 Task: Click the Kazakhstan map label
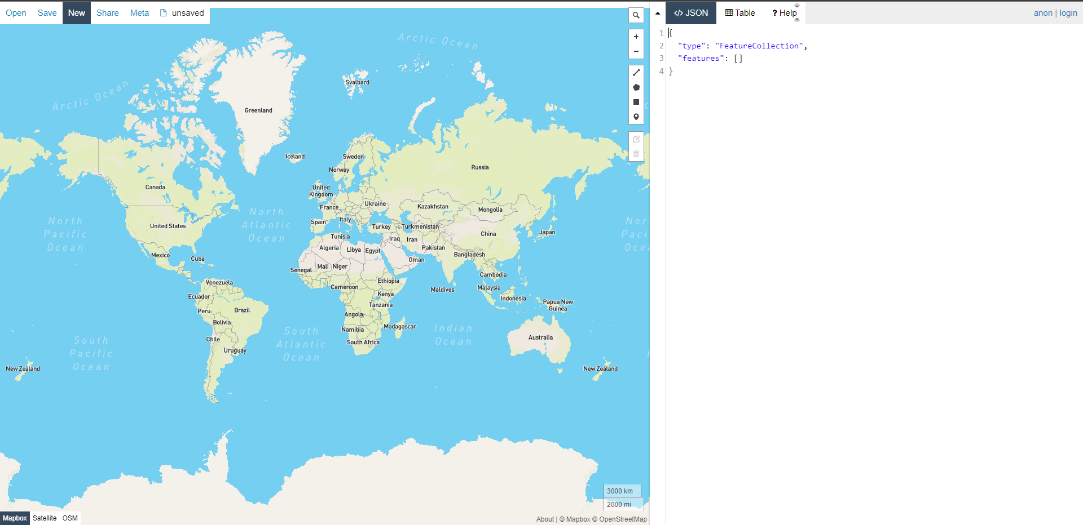click(x=433, y=207)
